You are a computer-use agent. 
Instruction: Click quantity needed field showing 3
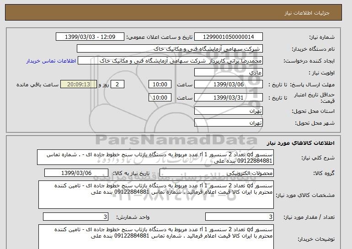[x=239, y=217]
